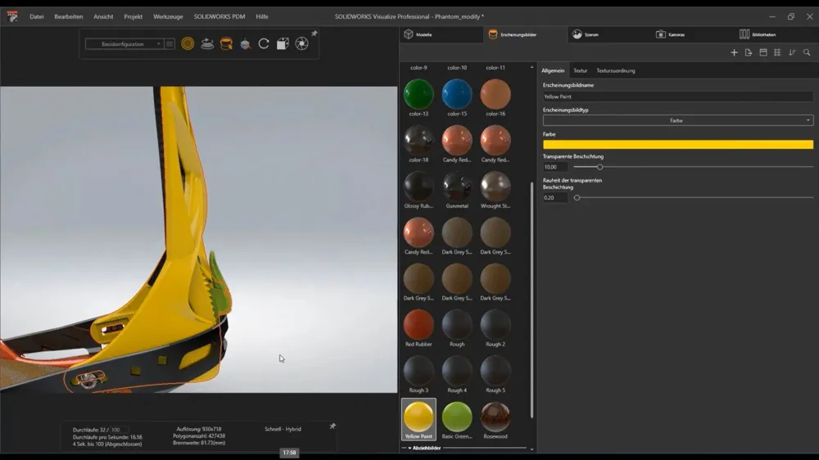The width and height of the screenshot is (819, 460).
Task: Select the Allgemein sub-tab
Action: pos(553,70)
